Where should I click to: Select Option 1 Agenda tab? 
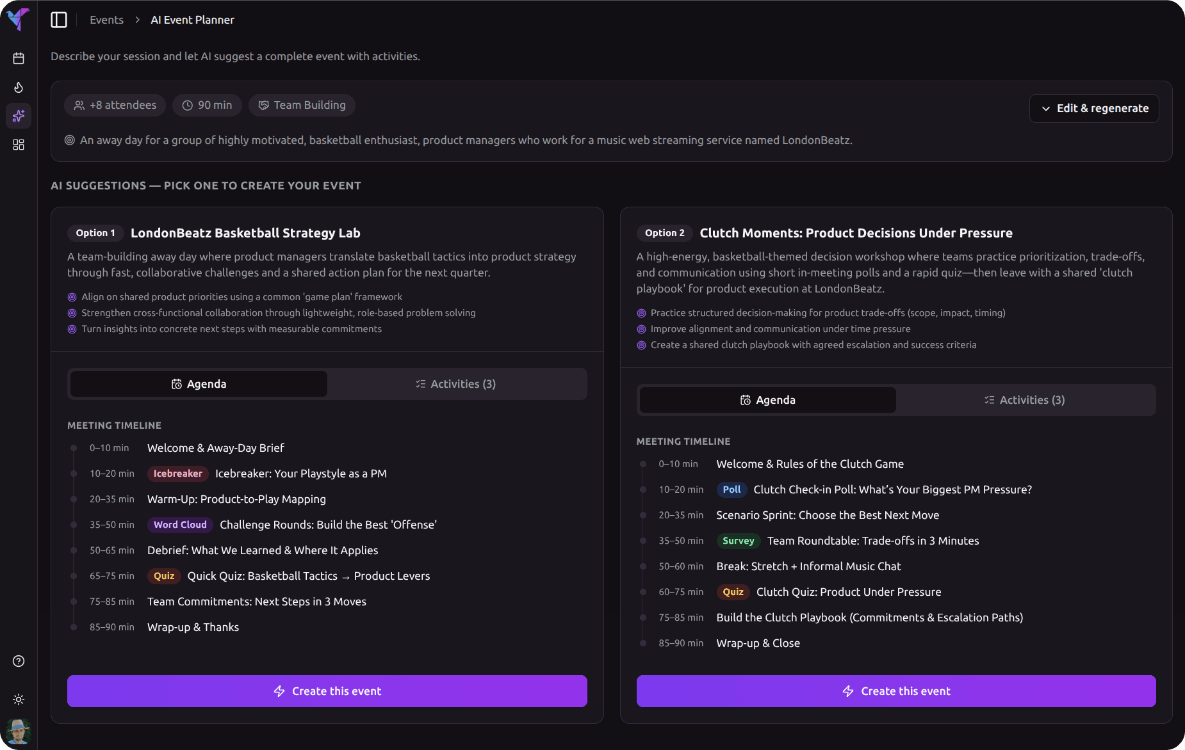click(x=199, y=384)
